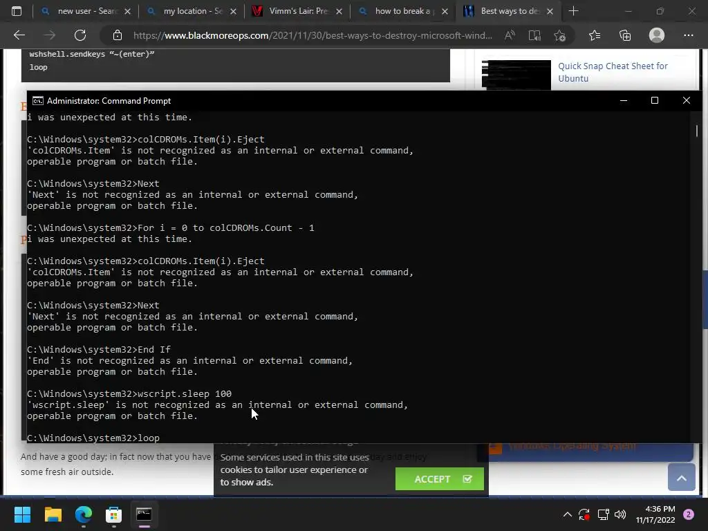The height and width of the screenshot is (531, 708).
Task: Click the browser page vertical scrollbar
Action: tap(705, 299)
